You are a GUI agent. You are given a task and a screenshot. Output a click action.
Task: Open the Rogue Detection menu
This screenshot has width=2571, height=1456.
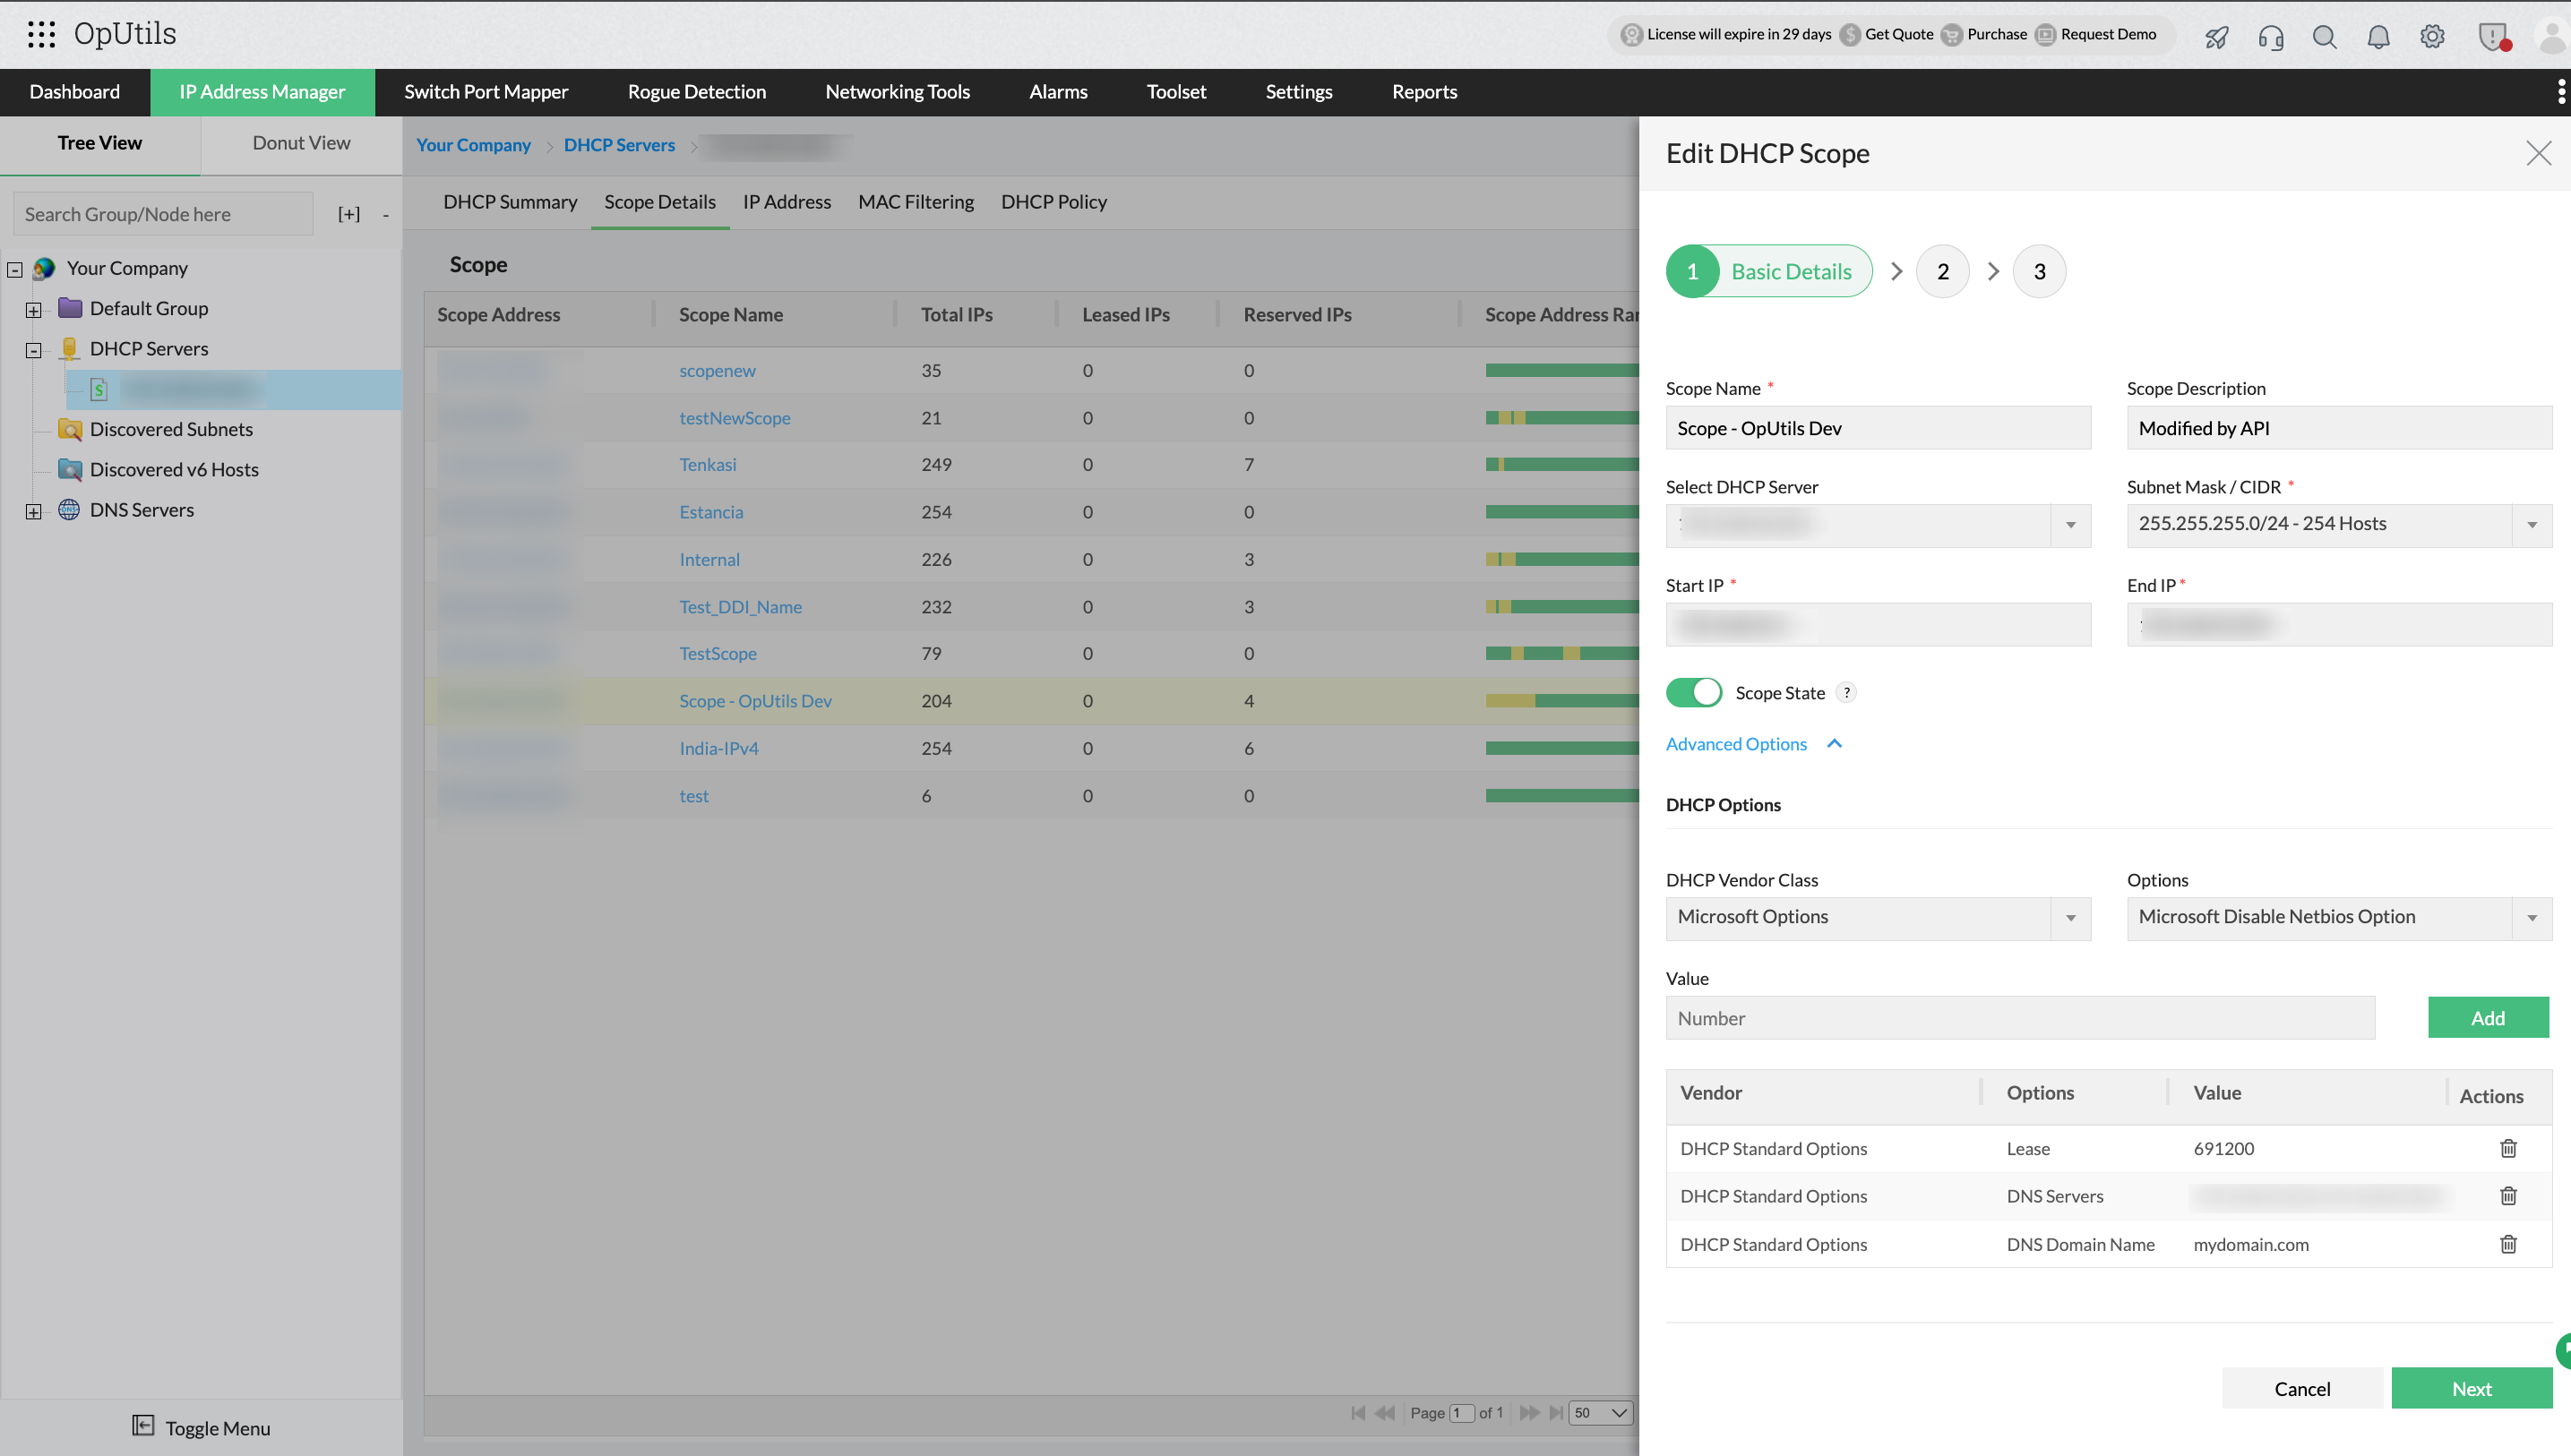[696, 91]
